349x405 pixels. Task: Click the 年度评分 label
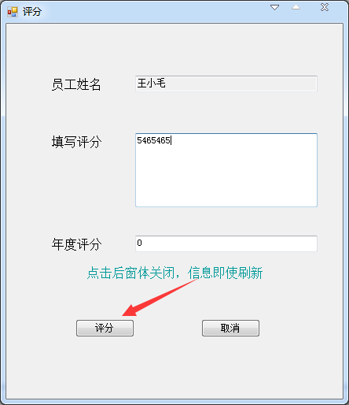click(76, 244)
